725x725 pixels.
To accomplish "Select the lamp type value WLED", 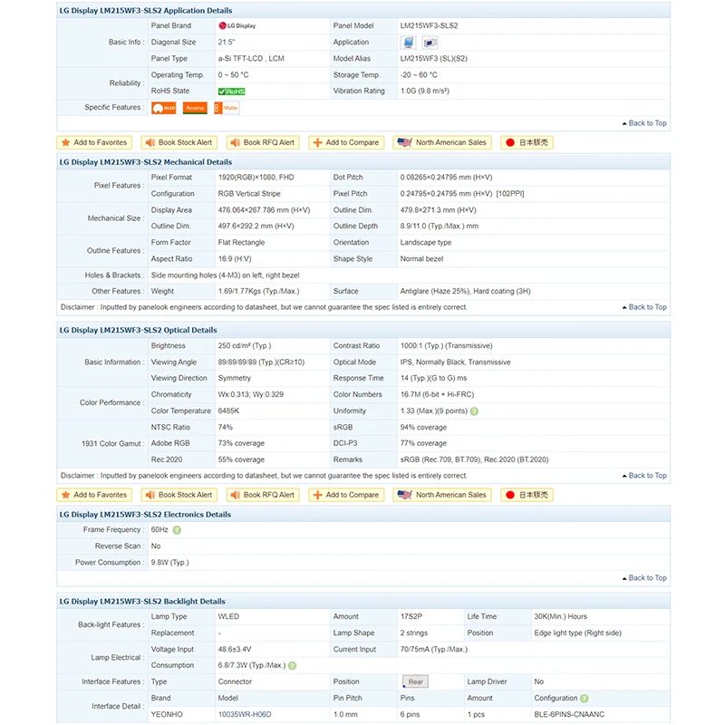I will click(229, 616).
